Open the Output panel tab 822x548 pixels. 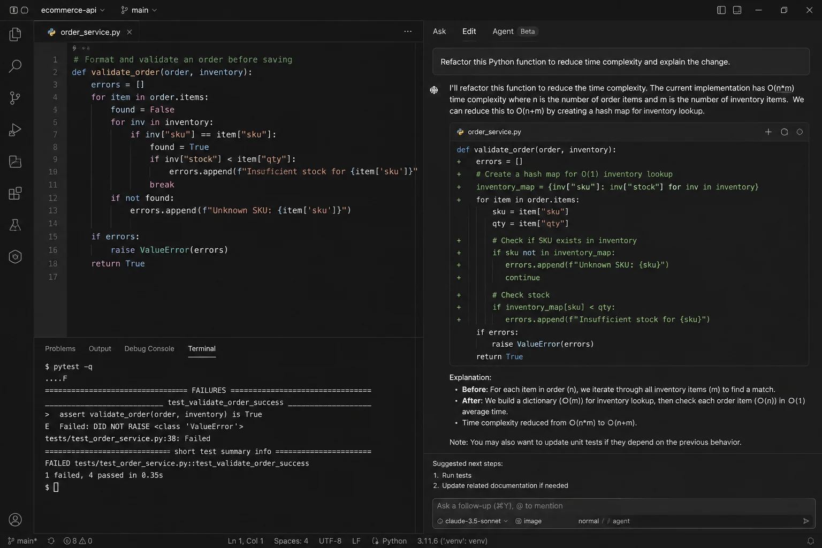click(100, 348)
